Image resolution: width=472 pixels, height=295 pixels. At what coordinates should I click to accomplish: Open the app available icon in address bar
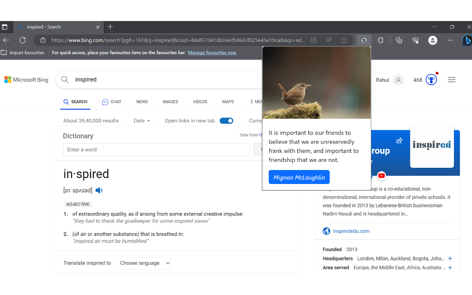point(313,40)
